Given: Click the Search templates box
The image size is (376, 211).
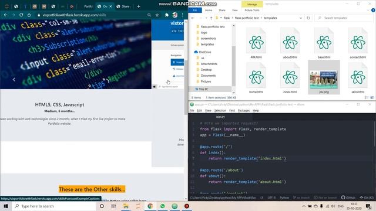Looking at the screenshot, I should coord(344,18).
